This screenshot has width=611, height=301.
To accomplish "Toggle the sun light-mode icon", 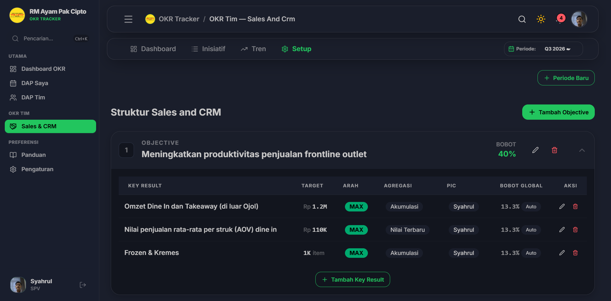I will click(541, 19).
